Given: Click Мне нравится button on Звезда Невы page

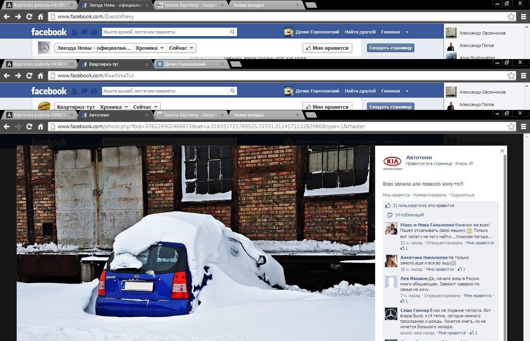Looking at the screenshot, I should click(327, 48).
